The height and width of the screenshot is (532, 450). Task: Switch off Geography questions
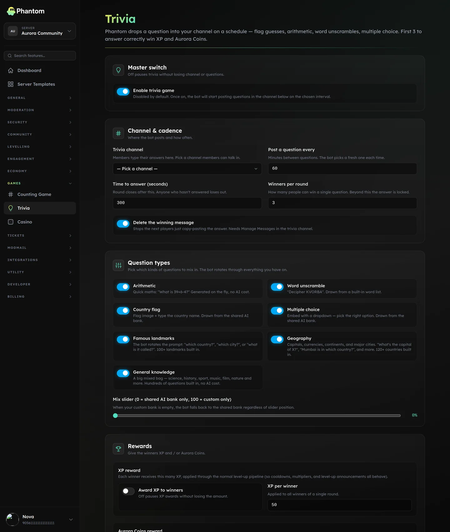277,339
